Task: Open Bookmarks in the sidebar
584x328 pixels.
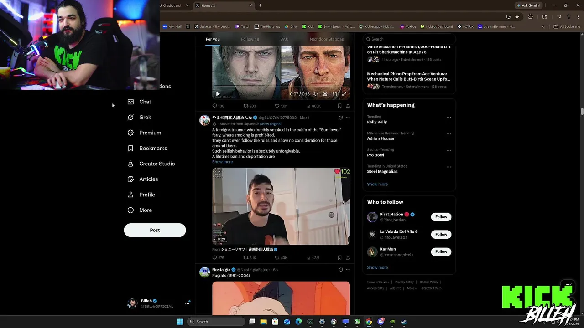Action: click(x=147, y=148)
